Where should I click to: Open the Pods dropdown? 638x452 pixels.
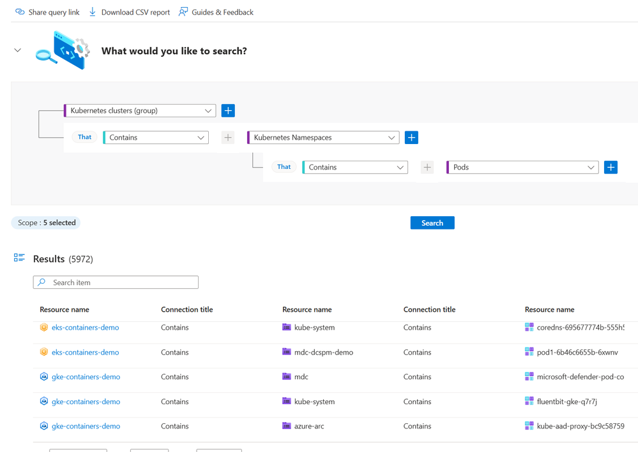tap(522, 167)
